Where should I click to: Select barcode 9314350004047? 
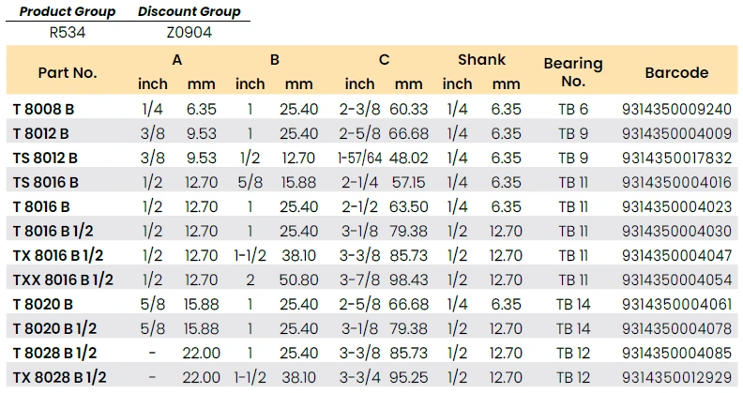tap(676, 255)
